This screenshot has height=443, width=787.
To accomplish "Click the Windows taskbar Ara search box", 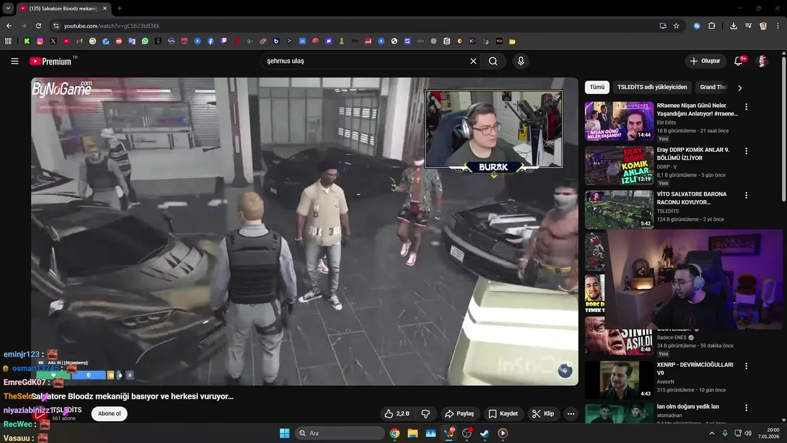I will [339, 433].
